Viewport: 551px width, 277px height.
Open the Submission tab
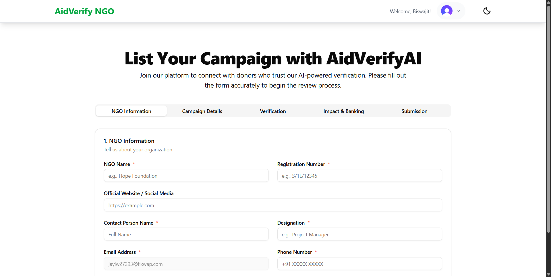click(x=414, y=111)
